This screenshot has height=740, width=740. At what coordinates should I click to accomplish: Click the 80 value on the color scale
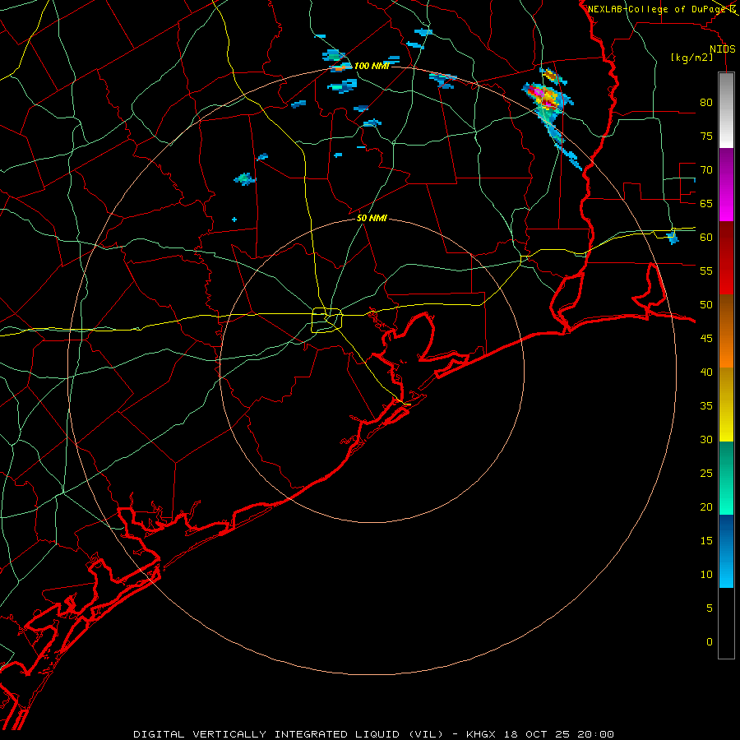click(706, 103)
